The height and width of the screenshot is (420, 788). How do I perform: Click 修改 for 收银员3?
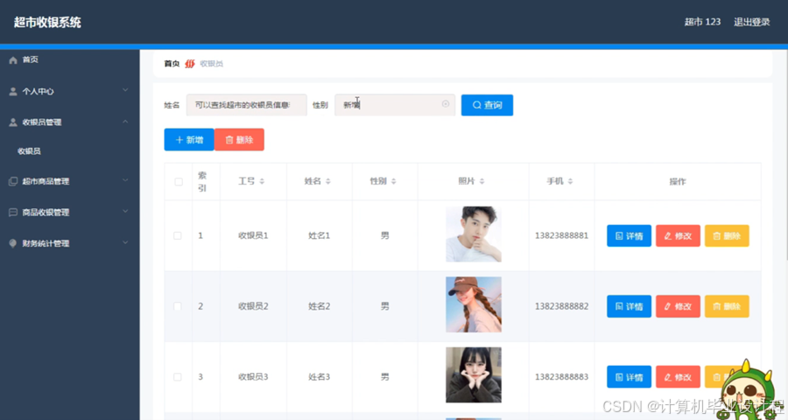coord(678,377)
